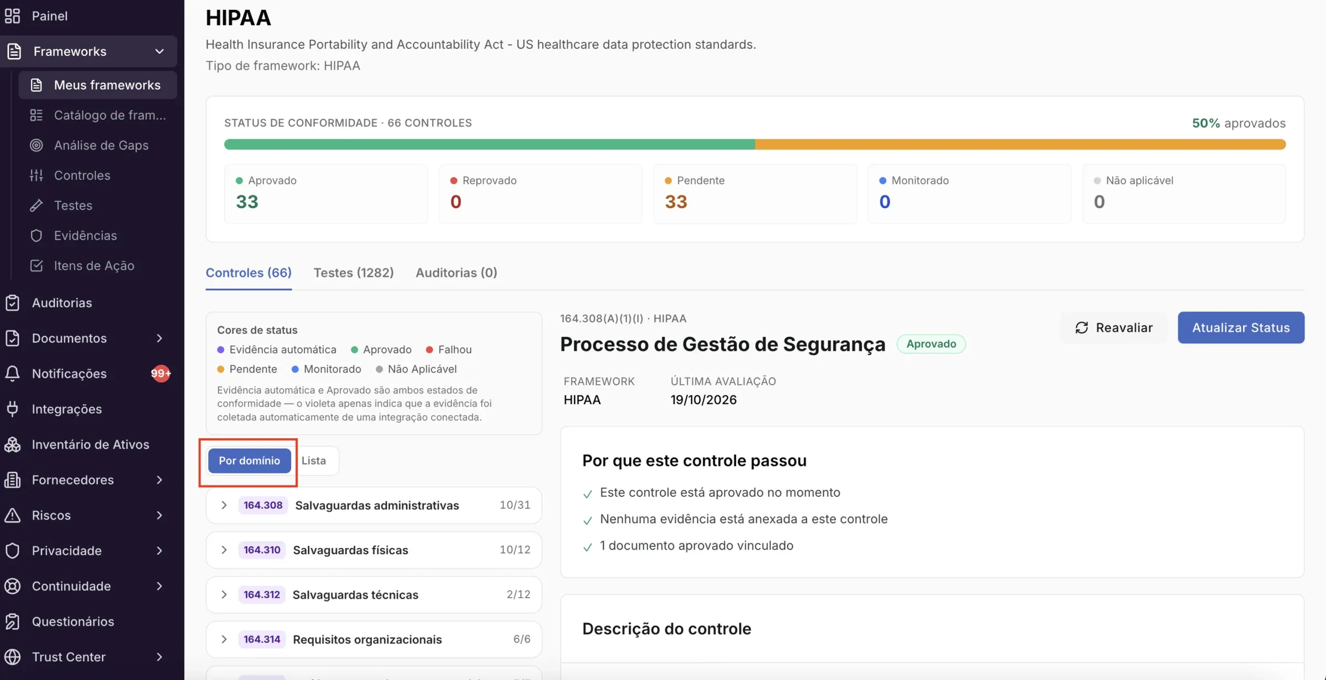Open the Controles (66) tab
The image size is (1326, 680).
point(249,273)
